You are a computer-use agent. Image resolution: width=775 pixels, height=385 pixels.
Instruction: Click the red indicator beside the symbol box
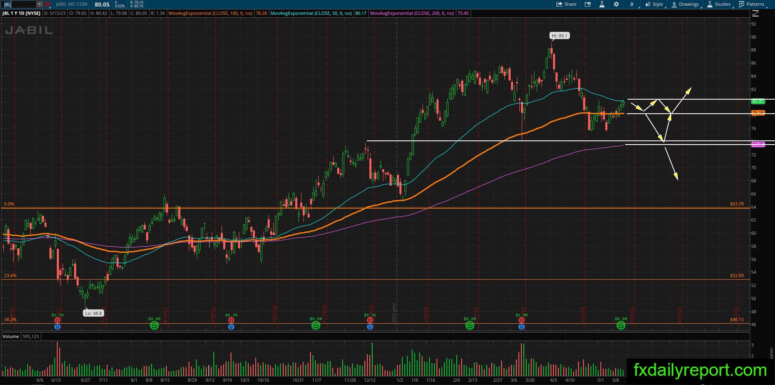click(48, 4)
